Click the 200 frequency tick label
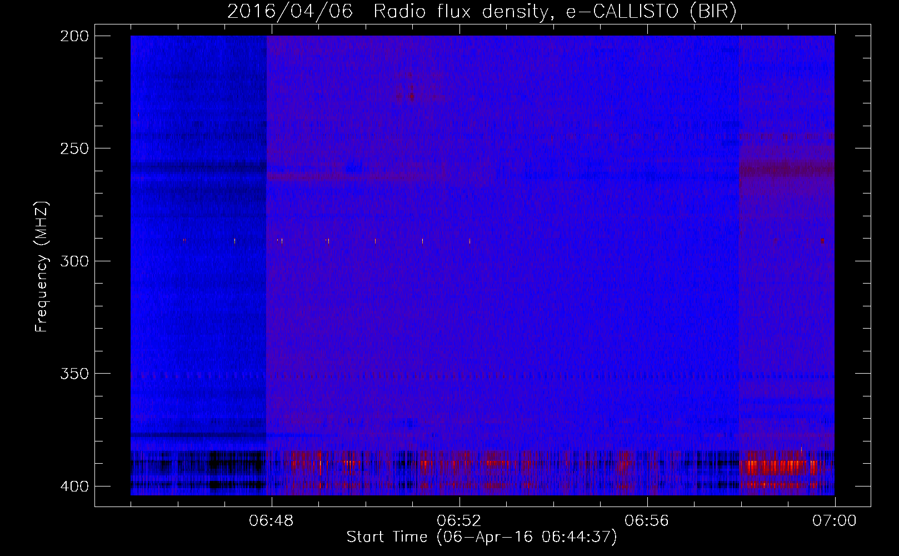The image size is (899, 556). pos(74,36)
